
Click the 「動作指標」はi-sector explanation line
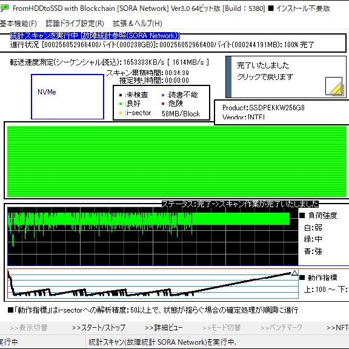pos(153,310)
